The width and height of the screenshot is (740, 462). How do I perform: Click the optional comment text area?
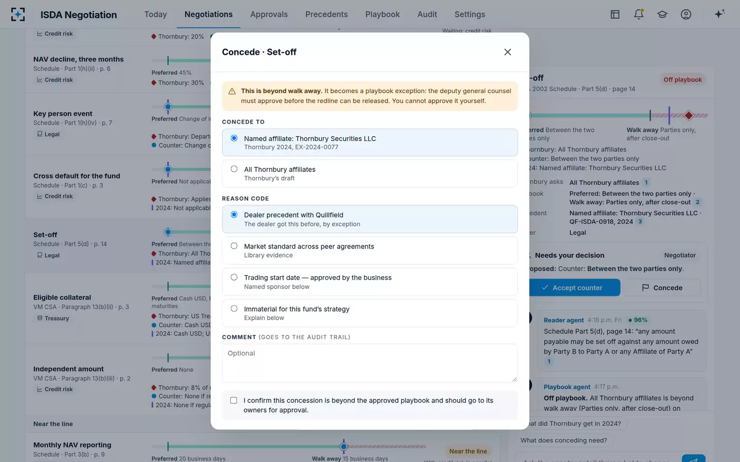tap(370, 363)
